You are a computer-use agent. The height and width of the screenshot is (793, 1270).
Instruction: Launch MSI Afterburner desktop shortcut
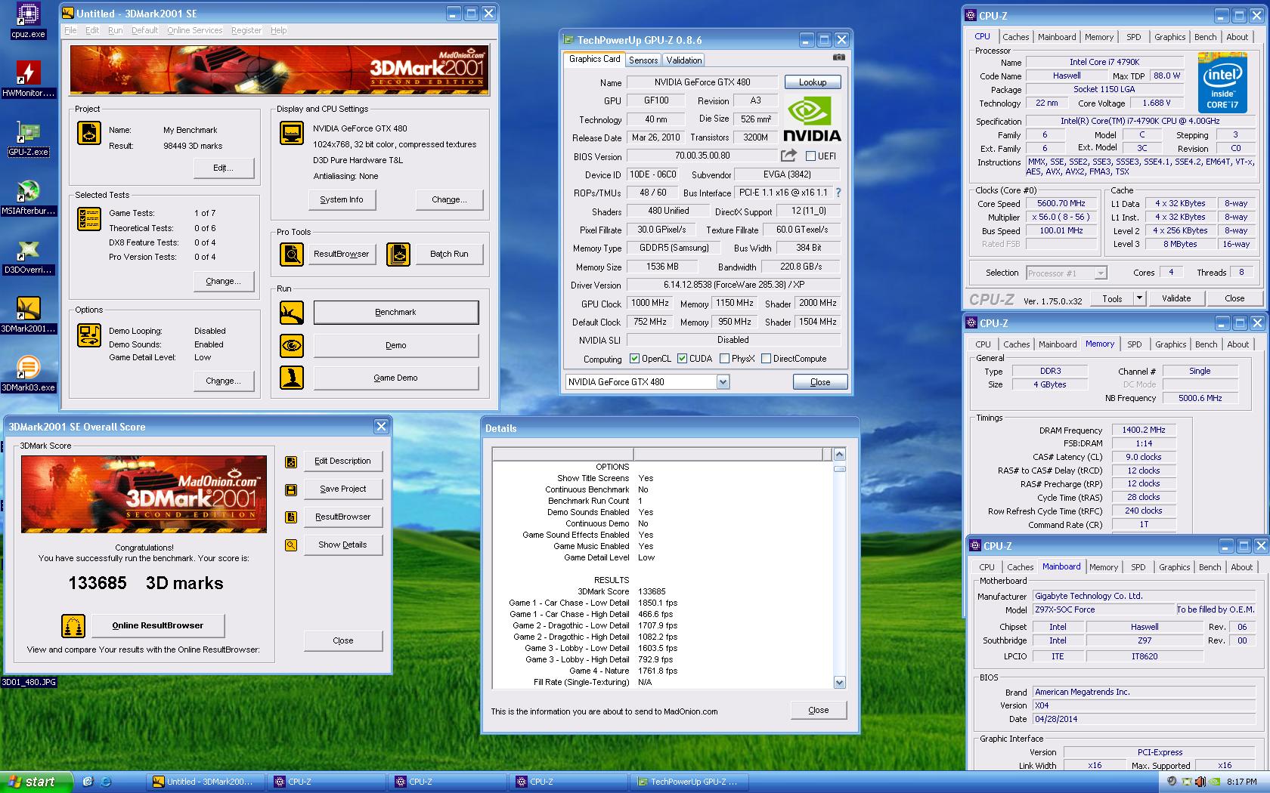click(x=28, y=198)
